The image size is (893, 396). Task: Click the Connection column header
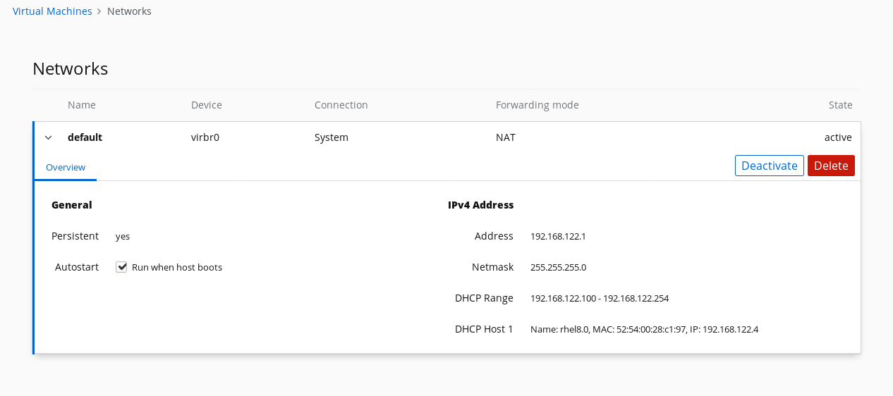click(341, 105)
